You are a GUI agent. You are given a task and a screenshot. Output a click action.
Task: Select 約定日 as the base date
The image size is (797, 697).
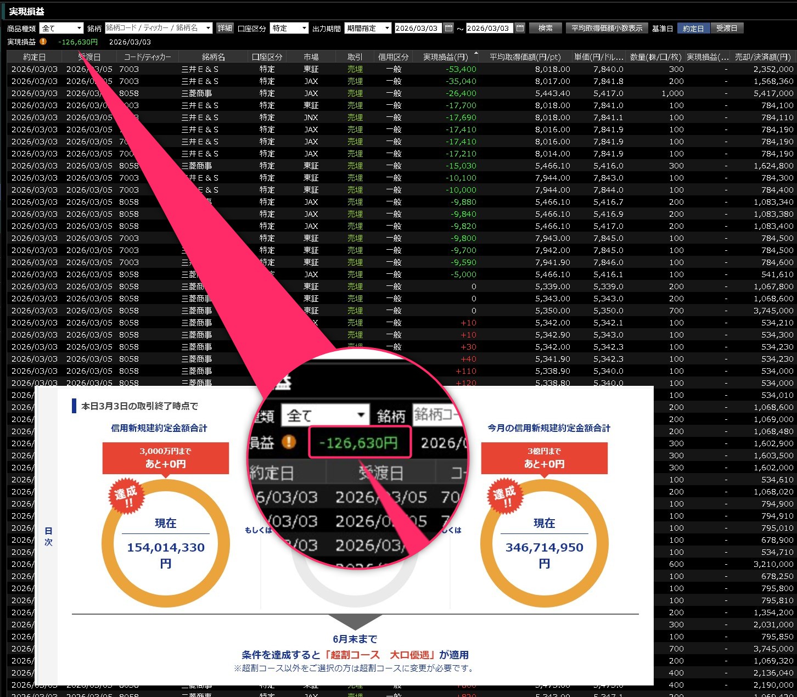click(693, 28)
